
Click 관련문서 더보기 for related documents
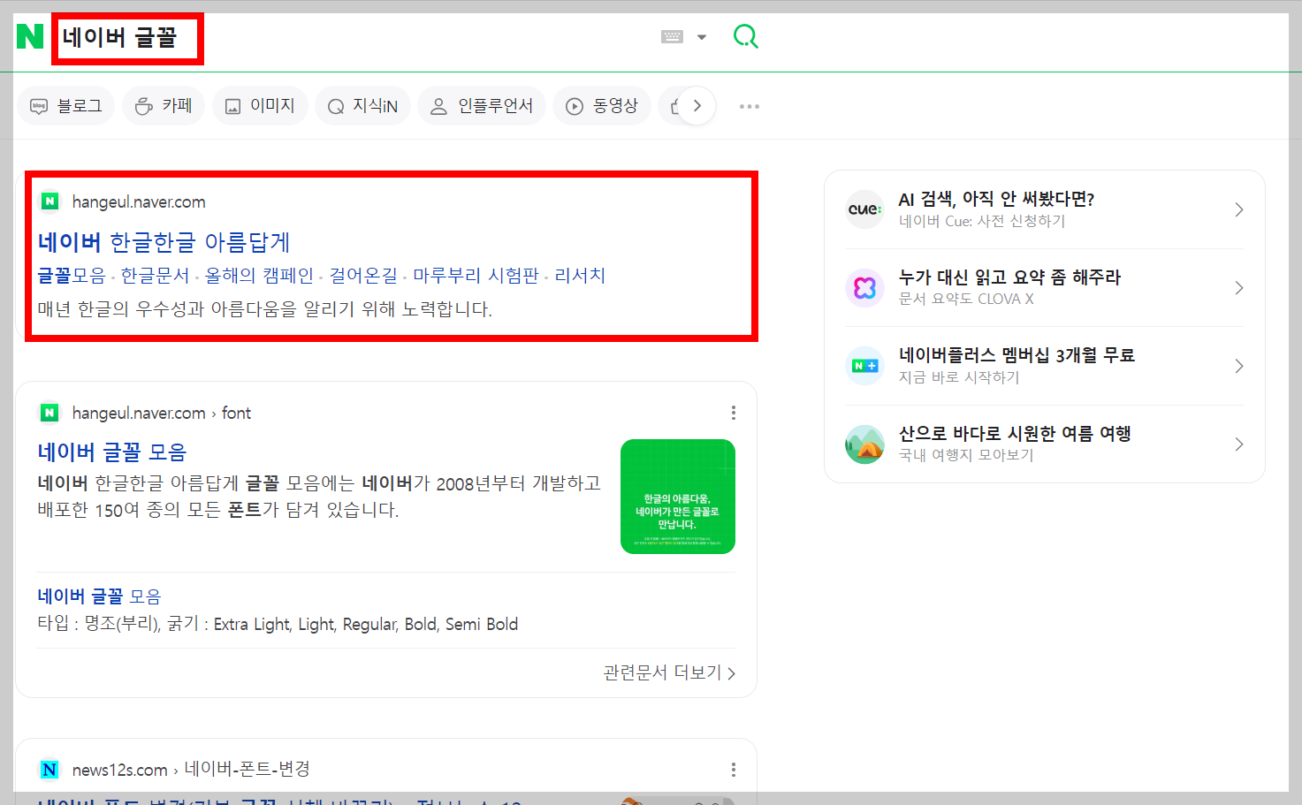click(x=662, y=672)
